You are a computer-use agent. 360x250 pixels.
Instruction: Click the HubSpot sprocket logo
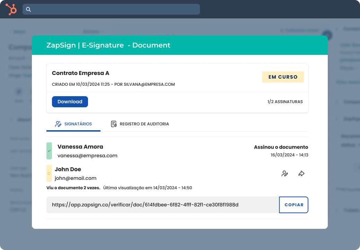point(11,9)
